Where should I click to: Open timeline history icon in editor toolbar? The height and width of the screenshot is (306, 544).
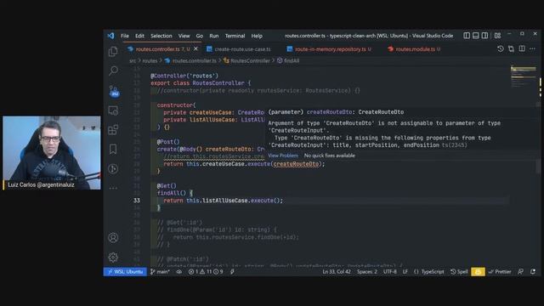tap(501, 49)
